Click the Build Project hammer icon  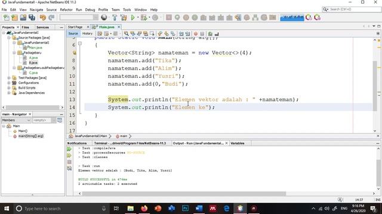coord(115,17)
